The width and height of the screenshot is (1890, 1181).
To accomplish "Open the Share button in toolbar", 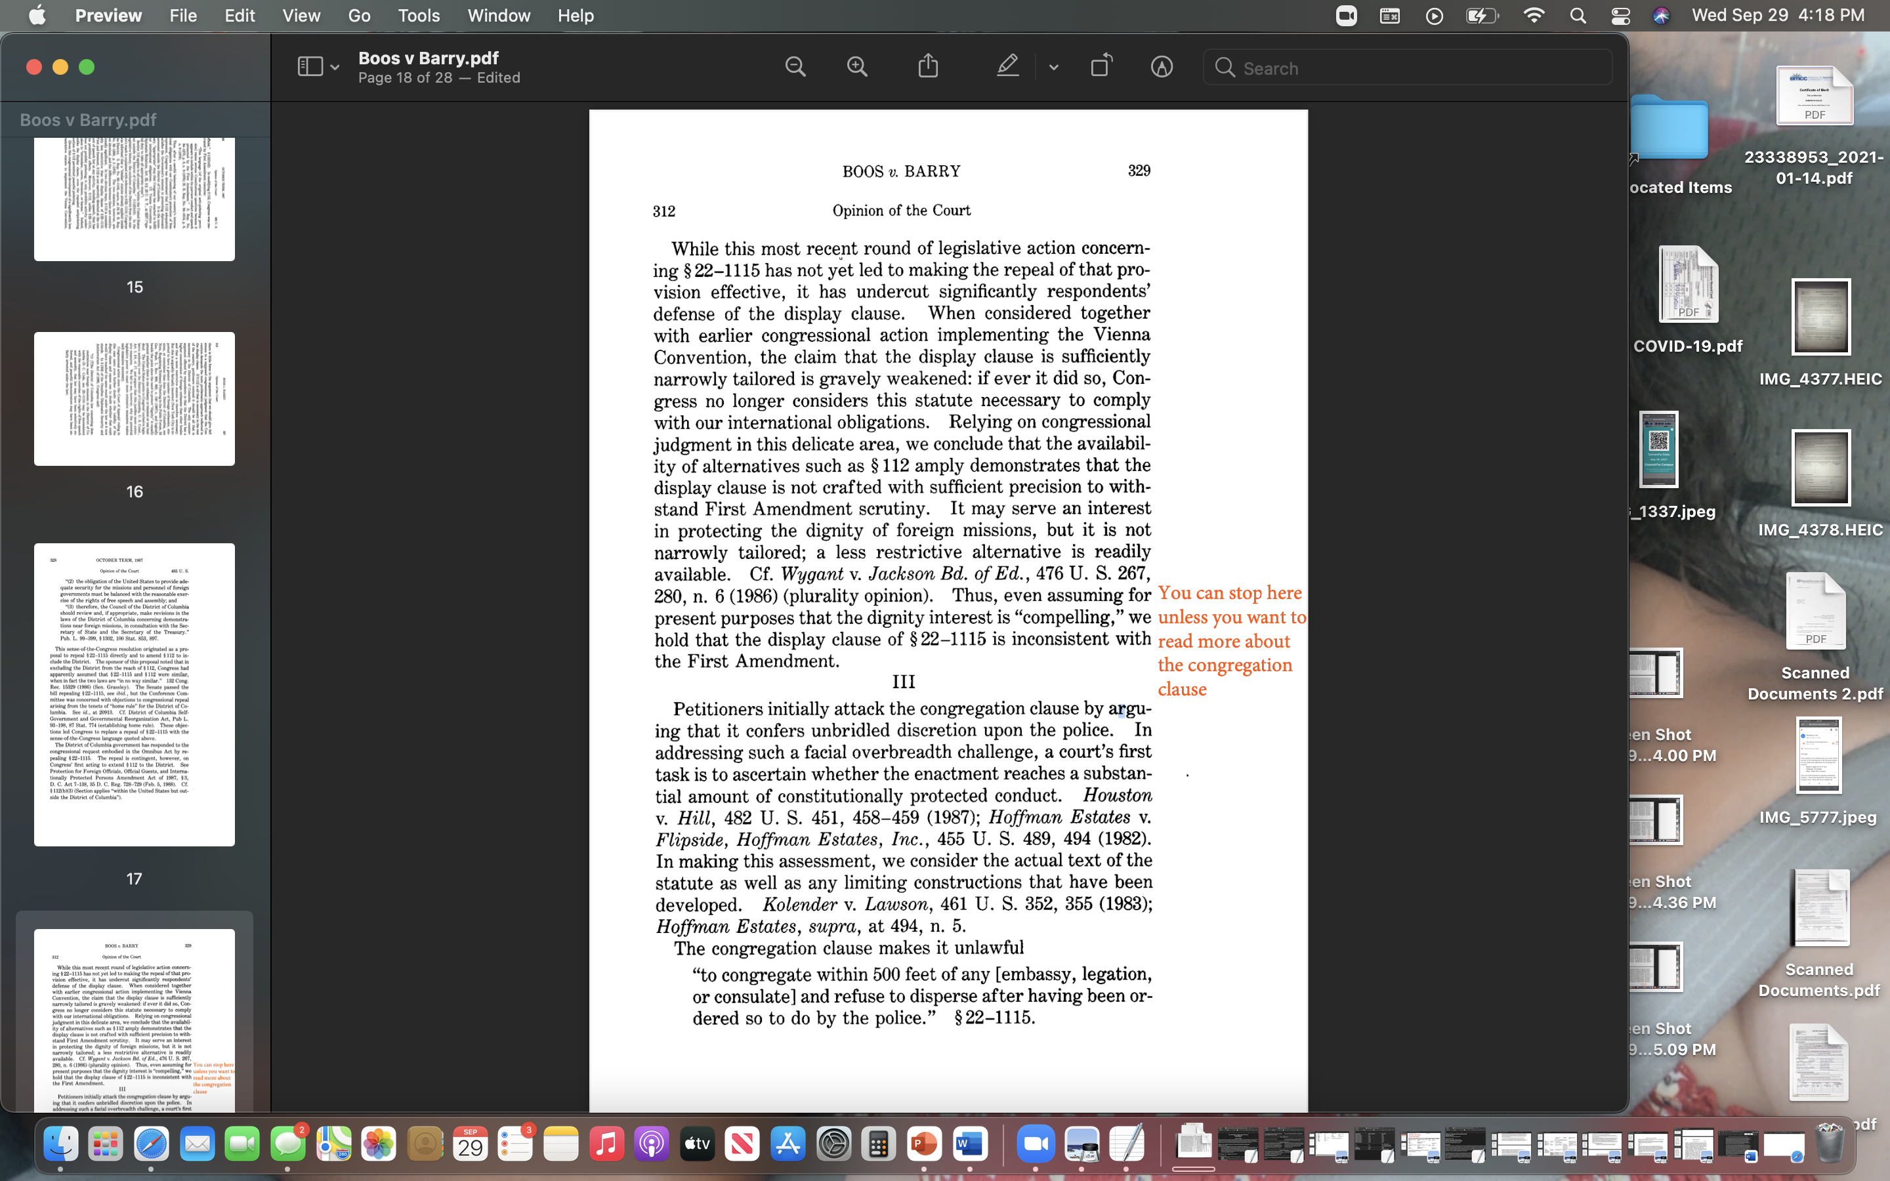I will coord(928,66).
